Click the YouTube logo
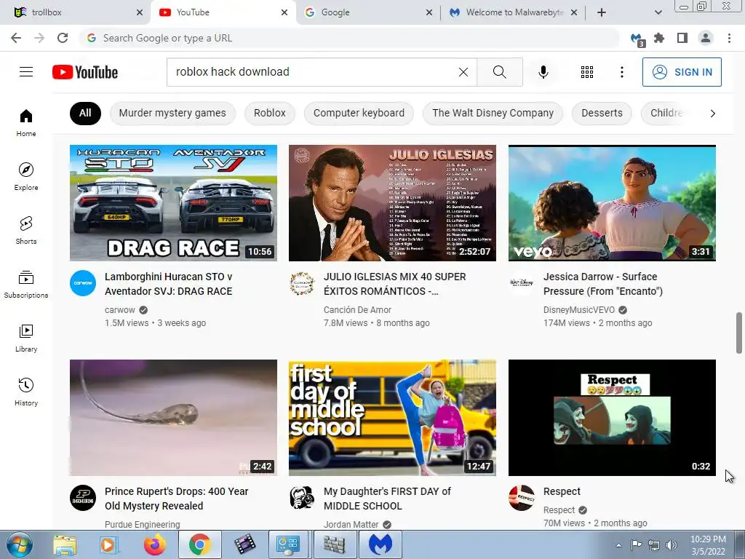 click(85, 72)
